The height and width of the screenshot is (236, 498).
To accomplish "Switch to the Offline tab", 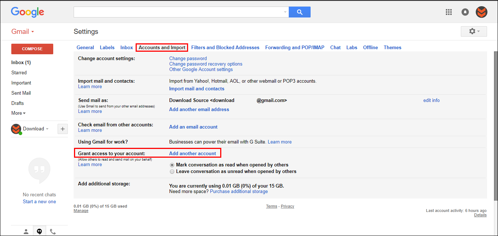I will 370,47.
